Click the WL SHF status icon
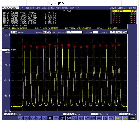The width and height of the screenshot is (139, 122). tap(39, 118)
